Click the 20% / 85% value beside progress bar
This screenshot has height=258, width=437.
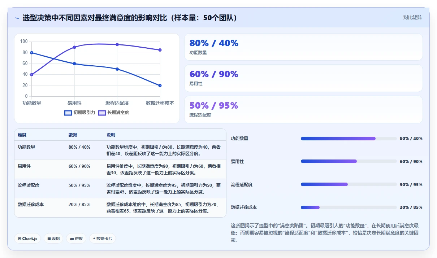point(411,207)
